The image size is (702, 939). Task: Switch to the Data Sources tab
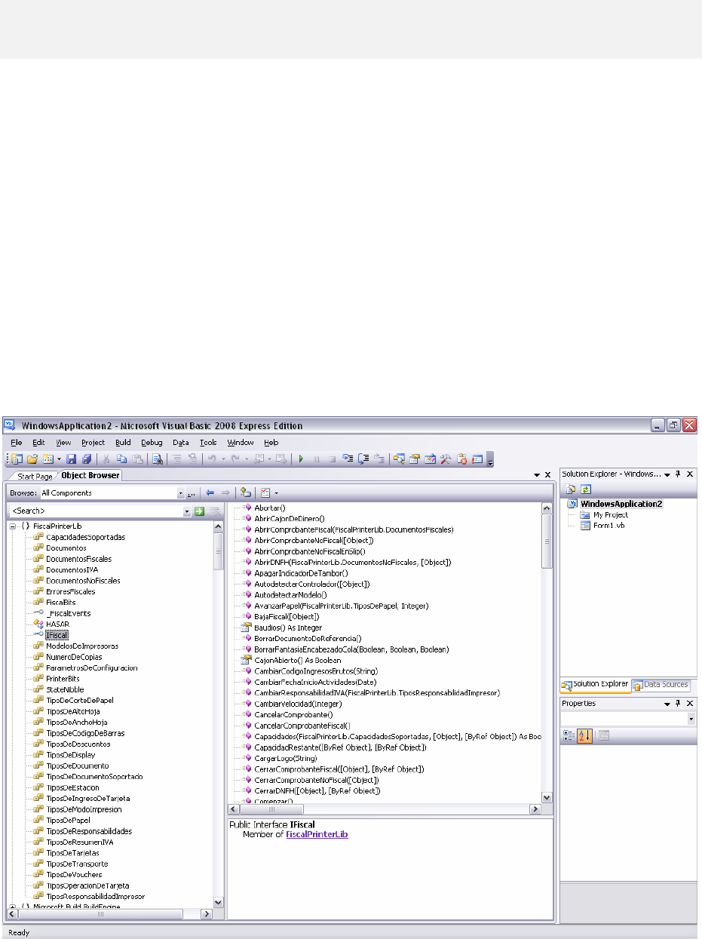661,684
